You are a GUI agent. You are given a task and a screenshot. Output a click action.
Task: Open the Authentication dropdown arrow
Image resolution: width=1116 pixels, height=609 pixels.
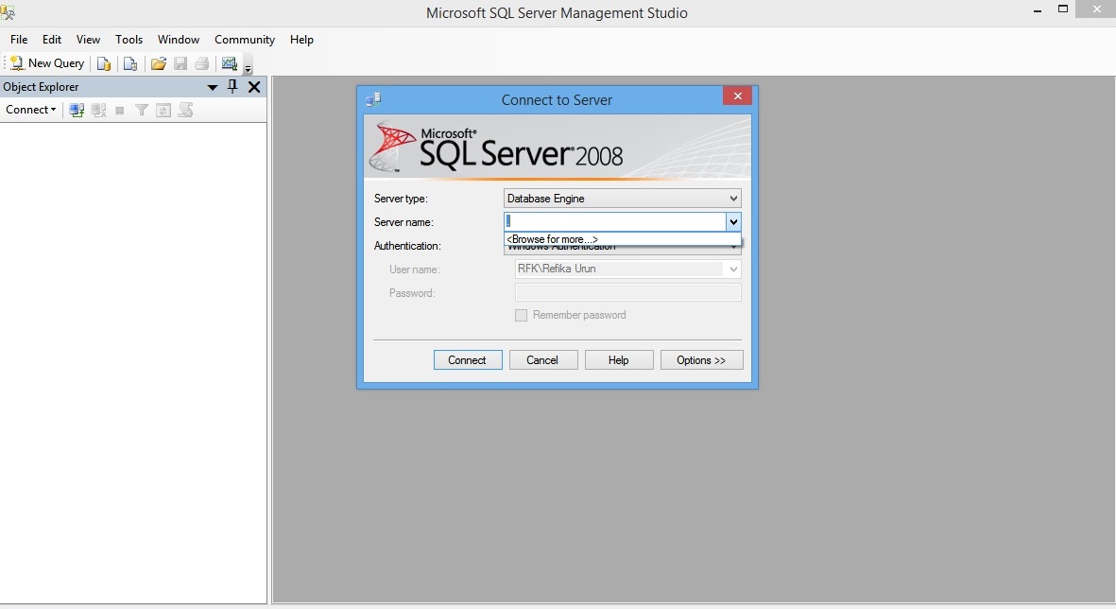734,247
